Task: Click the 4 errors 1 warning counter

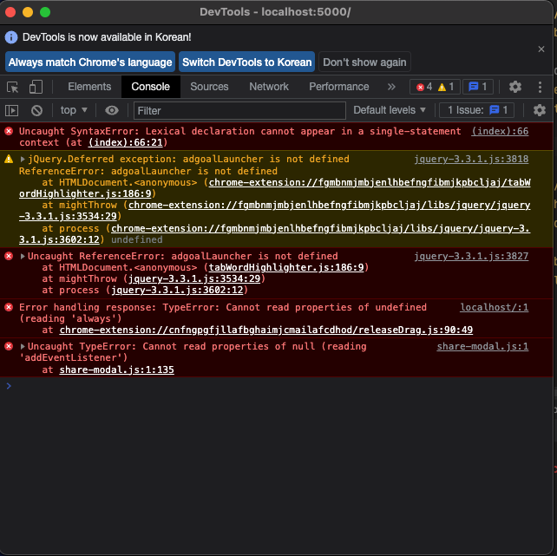Action: 435,87
